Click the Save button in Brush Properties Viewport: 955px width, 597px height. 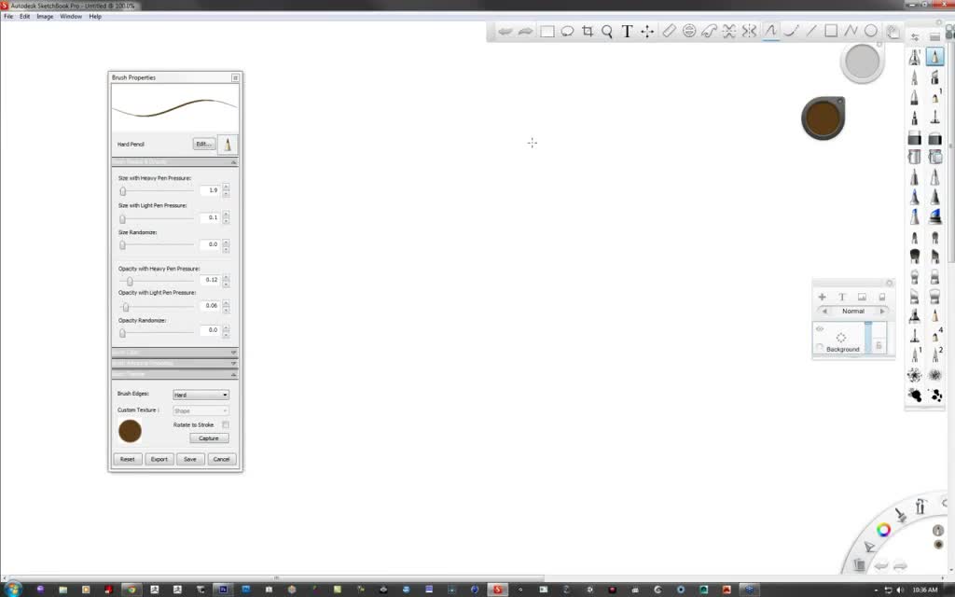pyautogui.click(x=190, y=459)
